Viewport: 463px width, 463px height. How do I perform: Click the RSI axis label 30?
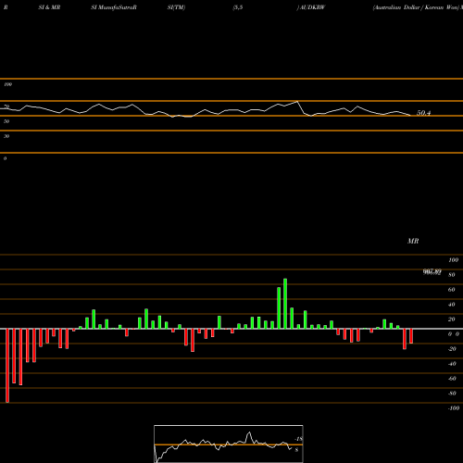point(6,136)
